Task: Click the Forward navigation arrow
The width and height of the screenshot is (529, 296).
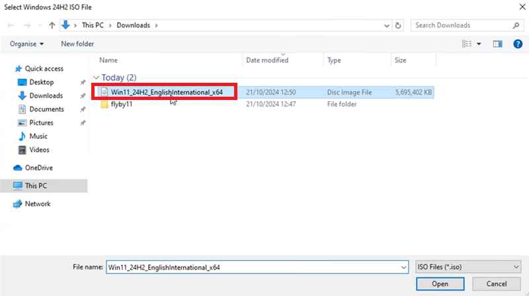Action: click(27, 25)
